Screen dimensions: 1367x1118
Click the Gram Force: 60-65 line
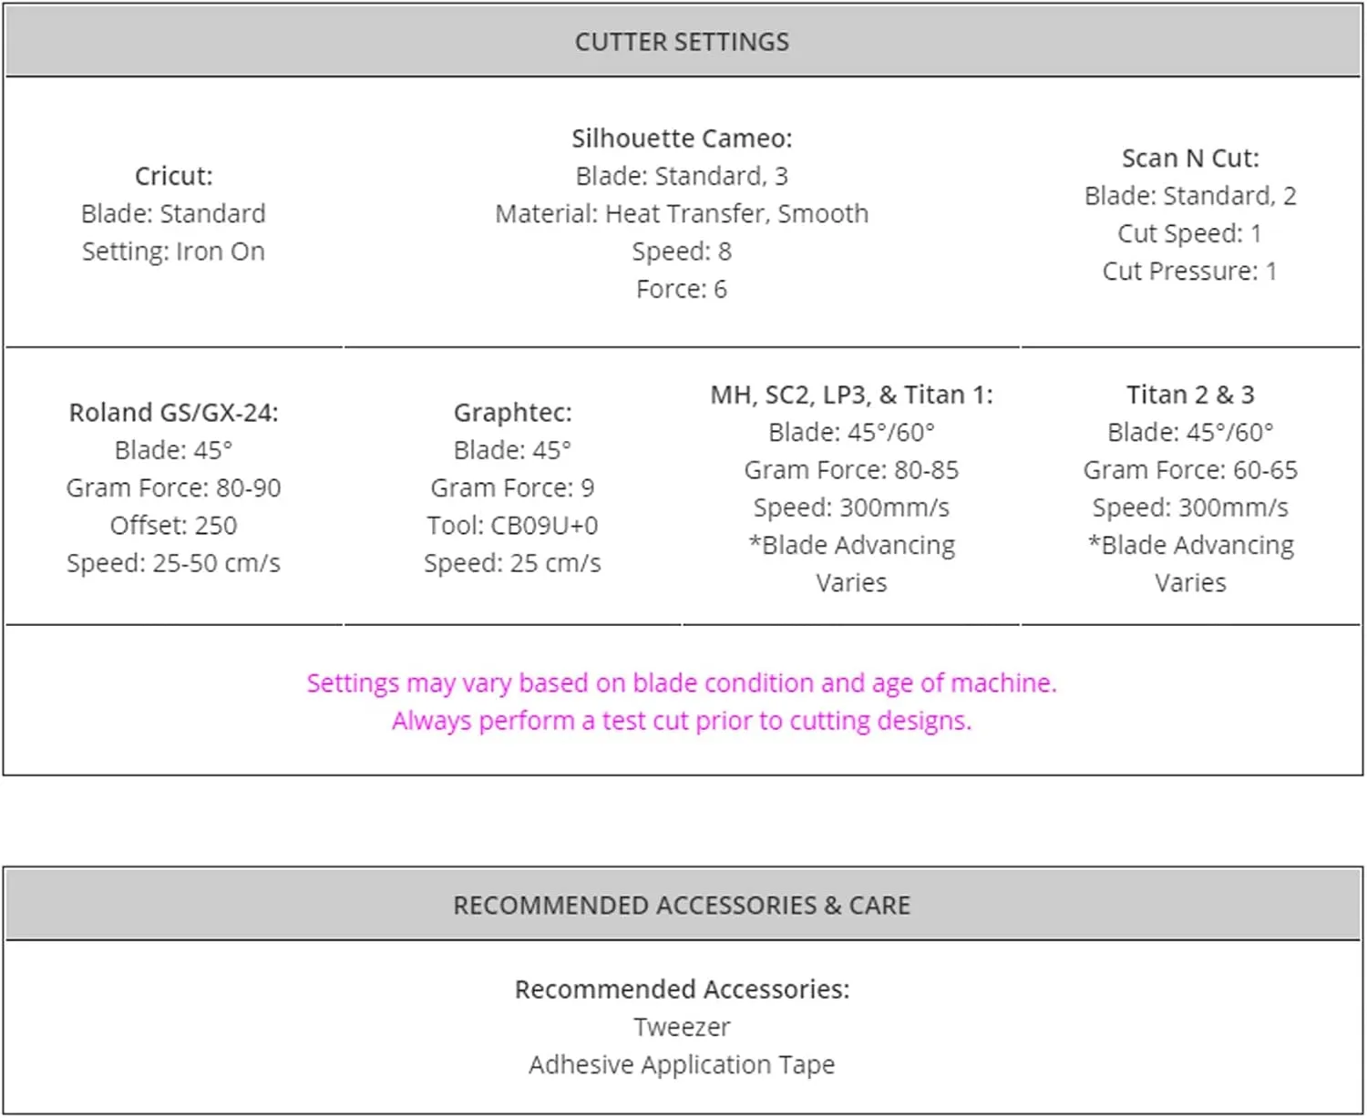(x=1190, y=470)
